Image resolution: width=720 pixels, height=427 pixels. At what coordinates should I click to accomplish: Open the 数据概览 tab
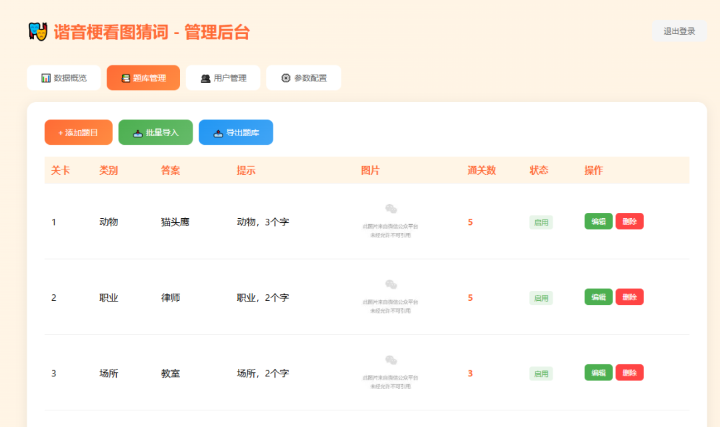pos(64,77)
